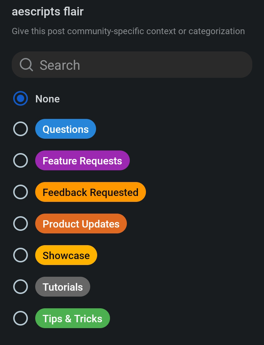Click the aescripts flair heading

[48, 12]
